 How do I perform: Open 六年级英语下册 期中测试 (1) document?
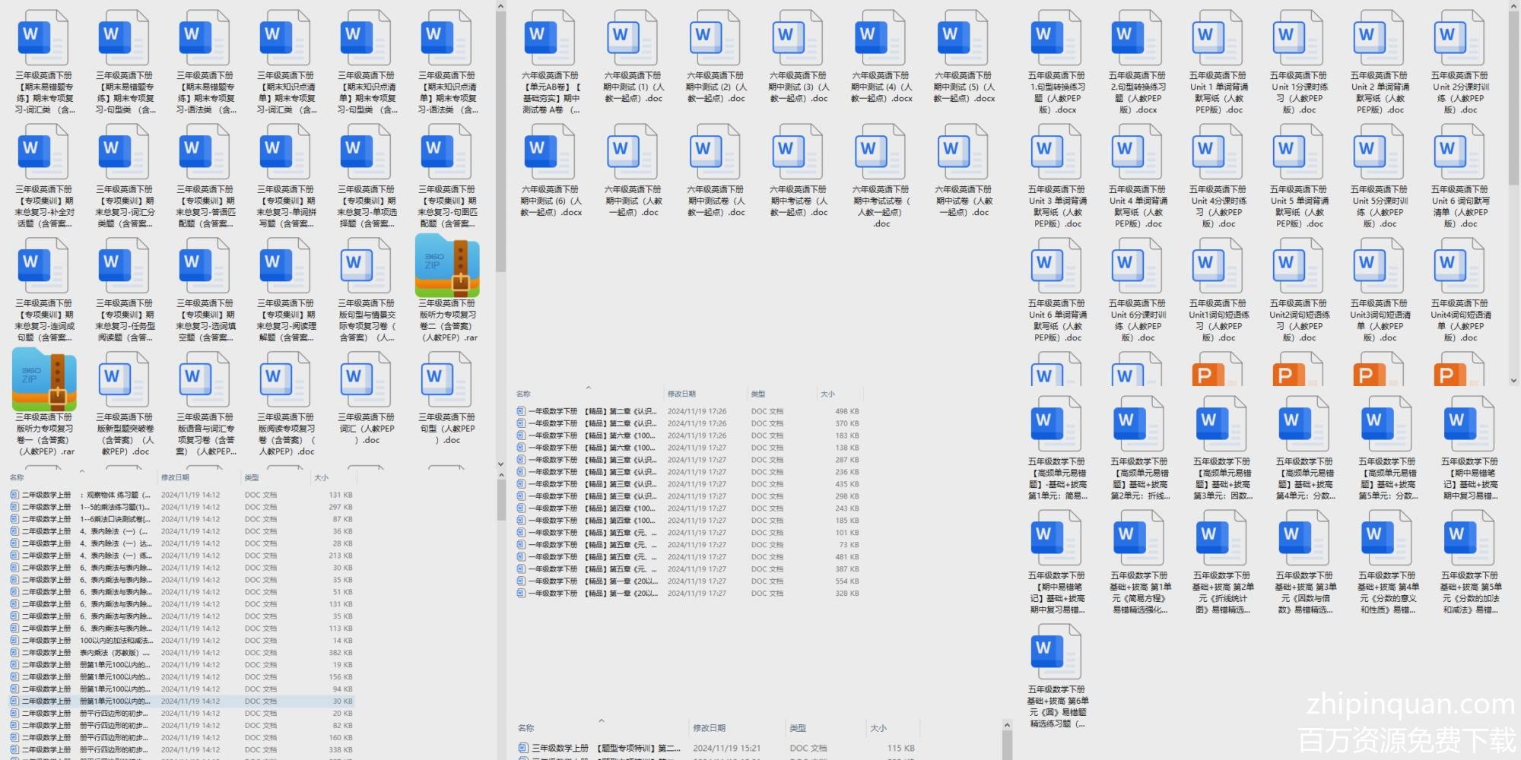tap(633, 38)
